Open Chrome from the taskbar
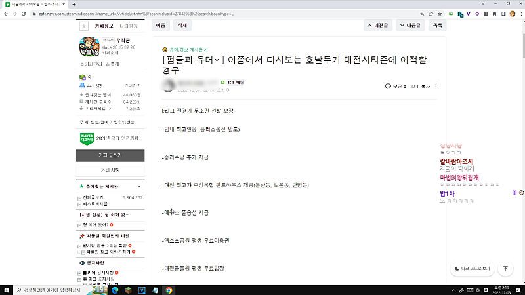The width and height of the screenshot is (525, 295). pos(169,290)
